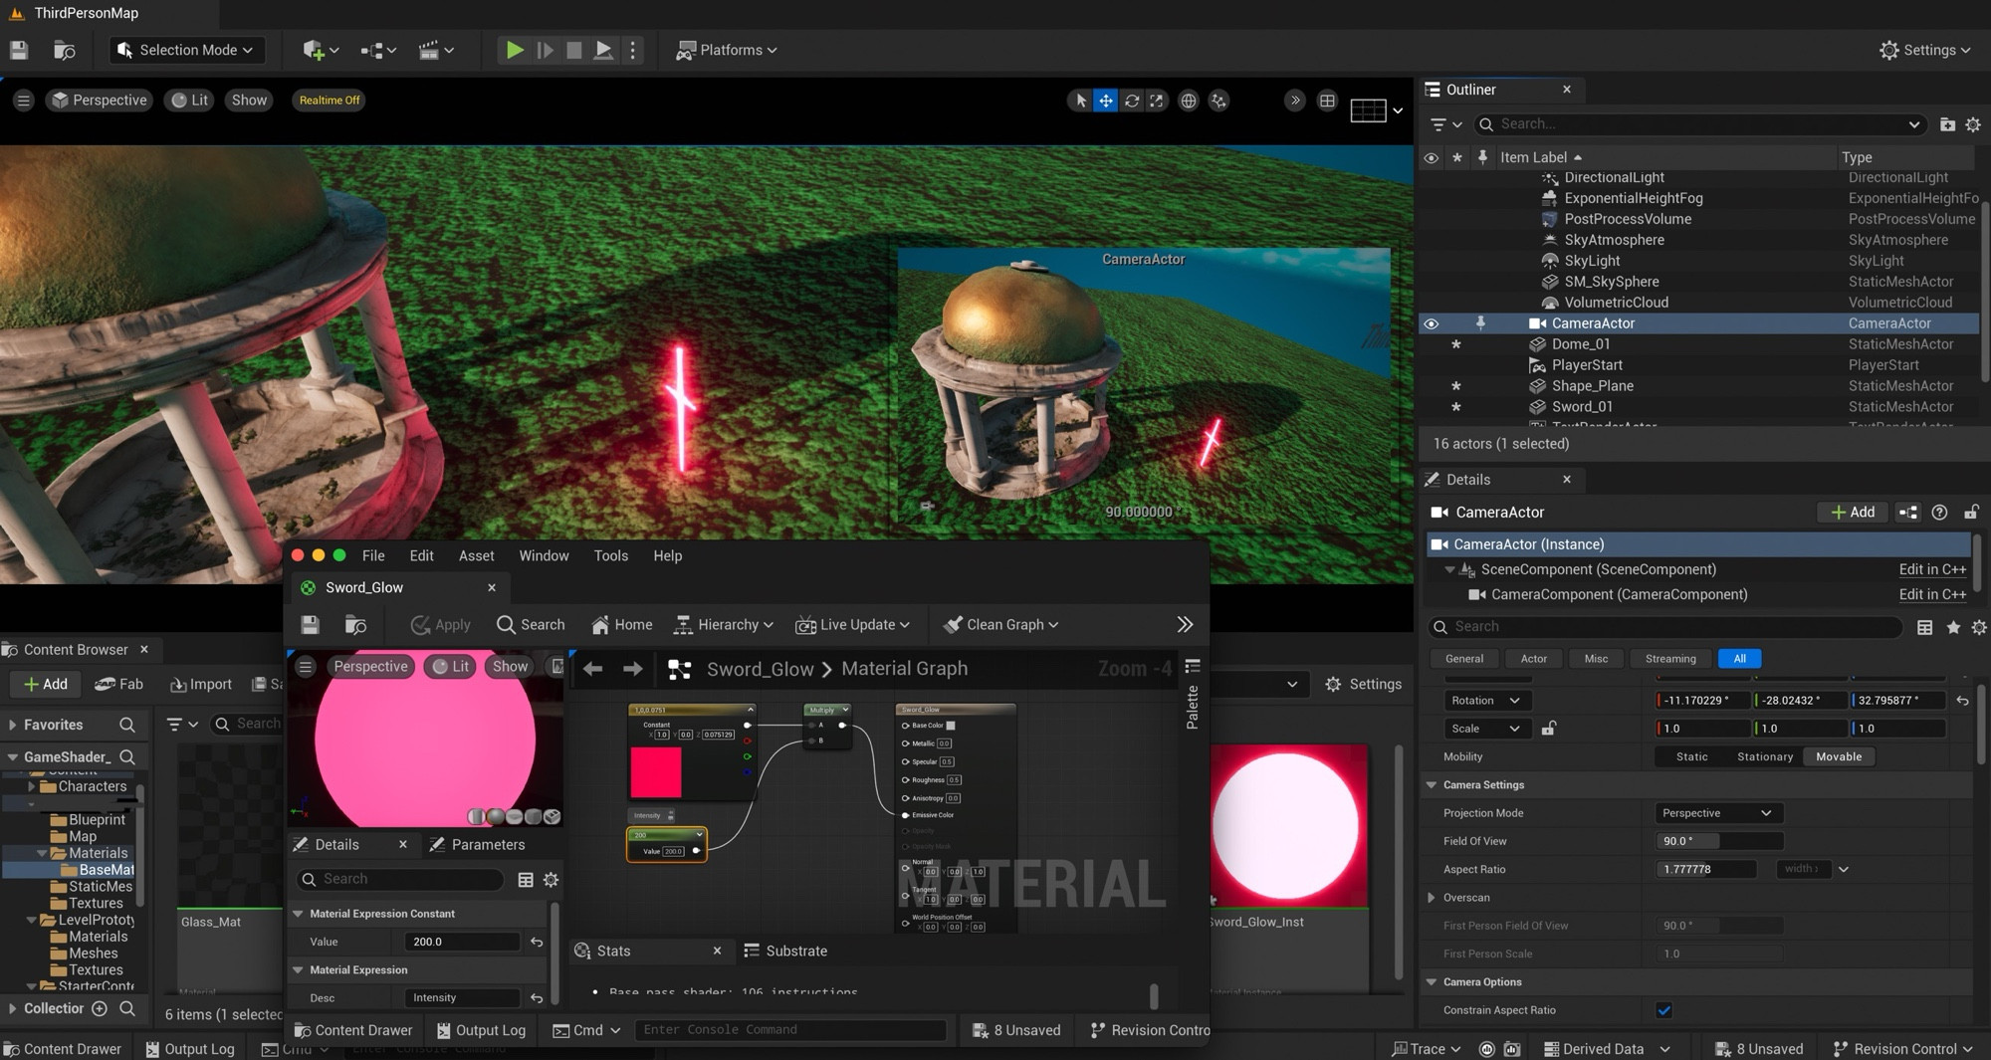Viewport: 1991px width, 1060px height.
Task: Toggle the Scale lock icon
Action: 1548,729
